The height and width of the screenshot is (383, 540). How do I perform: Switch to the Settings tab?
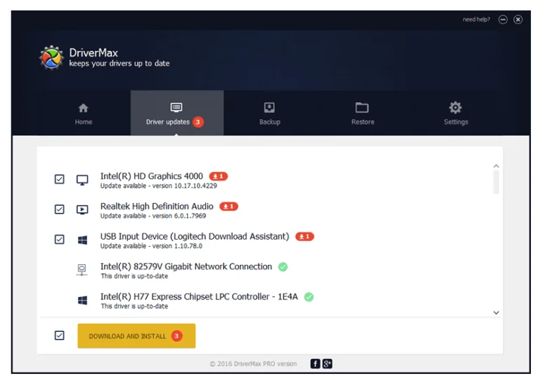[456, 114]
